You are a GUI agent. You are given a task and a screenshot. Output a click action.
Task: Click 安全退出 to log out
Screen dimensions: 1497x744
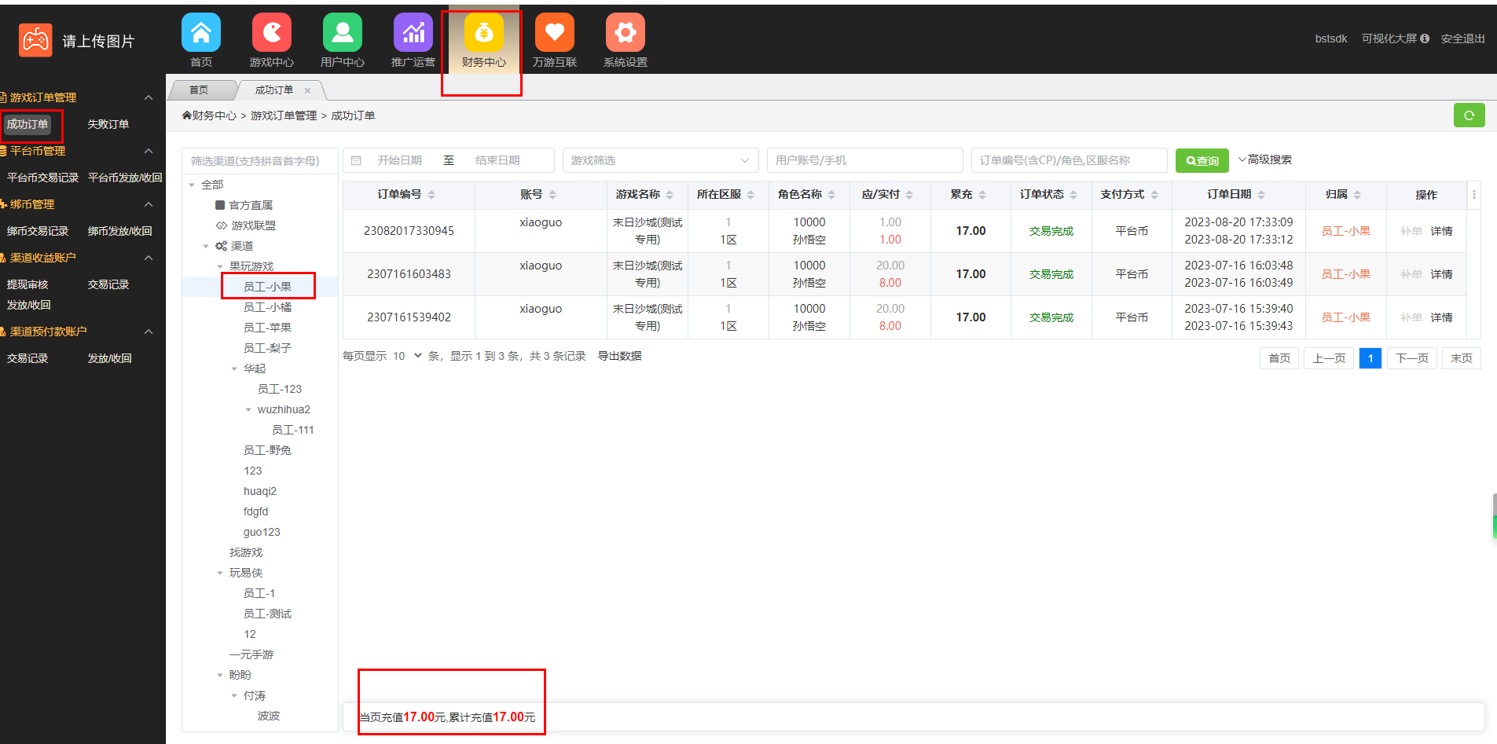coord(1462,38)
